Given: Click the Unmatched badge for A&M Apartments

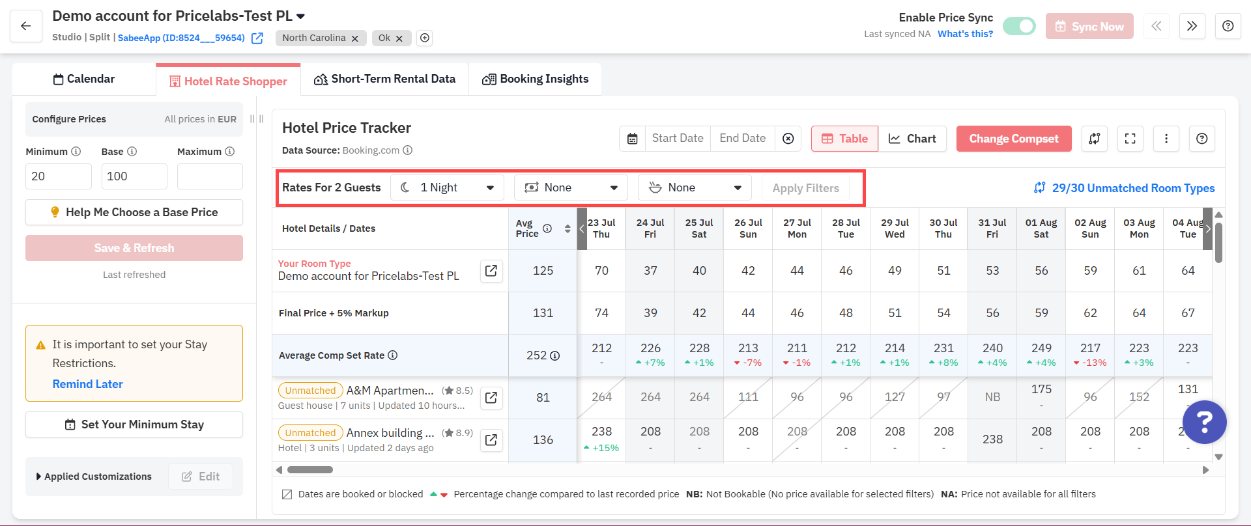Looking at the screenshot, I should click(310, 391).
